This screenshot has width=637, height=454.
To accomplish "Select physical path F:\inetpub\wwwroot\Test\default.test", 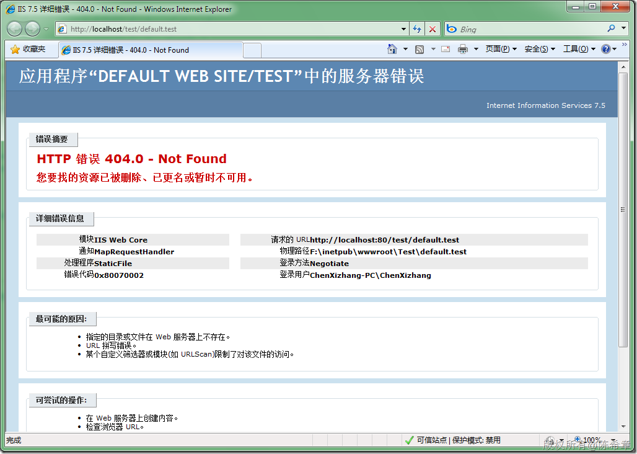I will click(x=388, y=252).
